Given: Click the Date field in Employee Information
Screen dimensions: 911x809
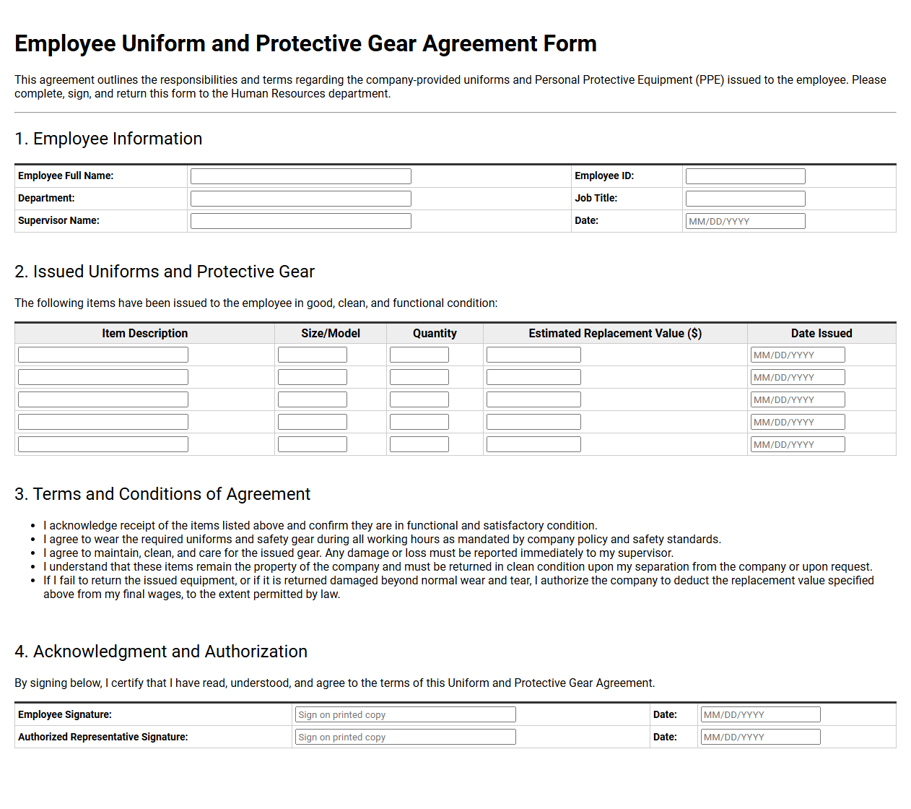Looking at the screenshot, I should [x=745, y=221].
